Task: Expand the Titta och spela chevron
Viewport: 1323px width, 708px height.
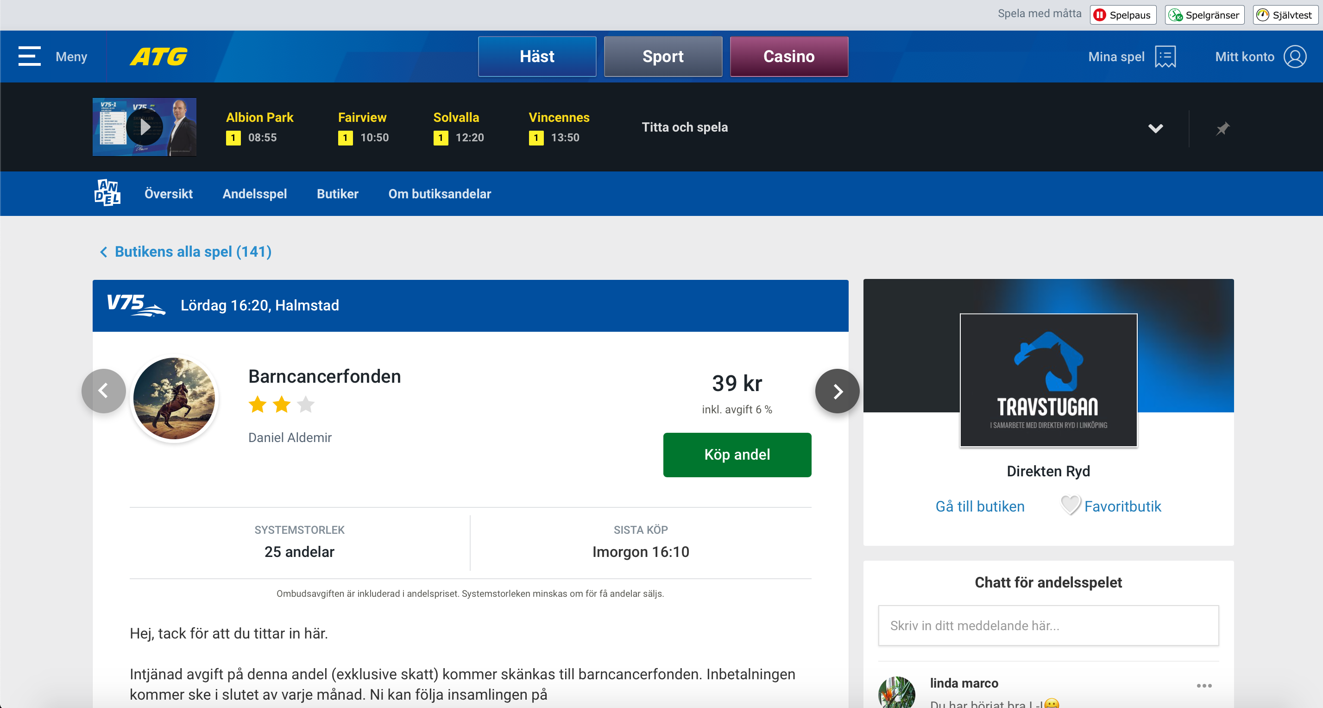Action: point(1155,128)
